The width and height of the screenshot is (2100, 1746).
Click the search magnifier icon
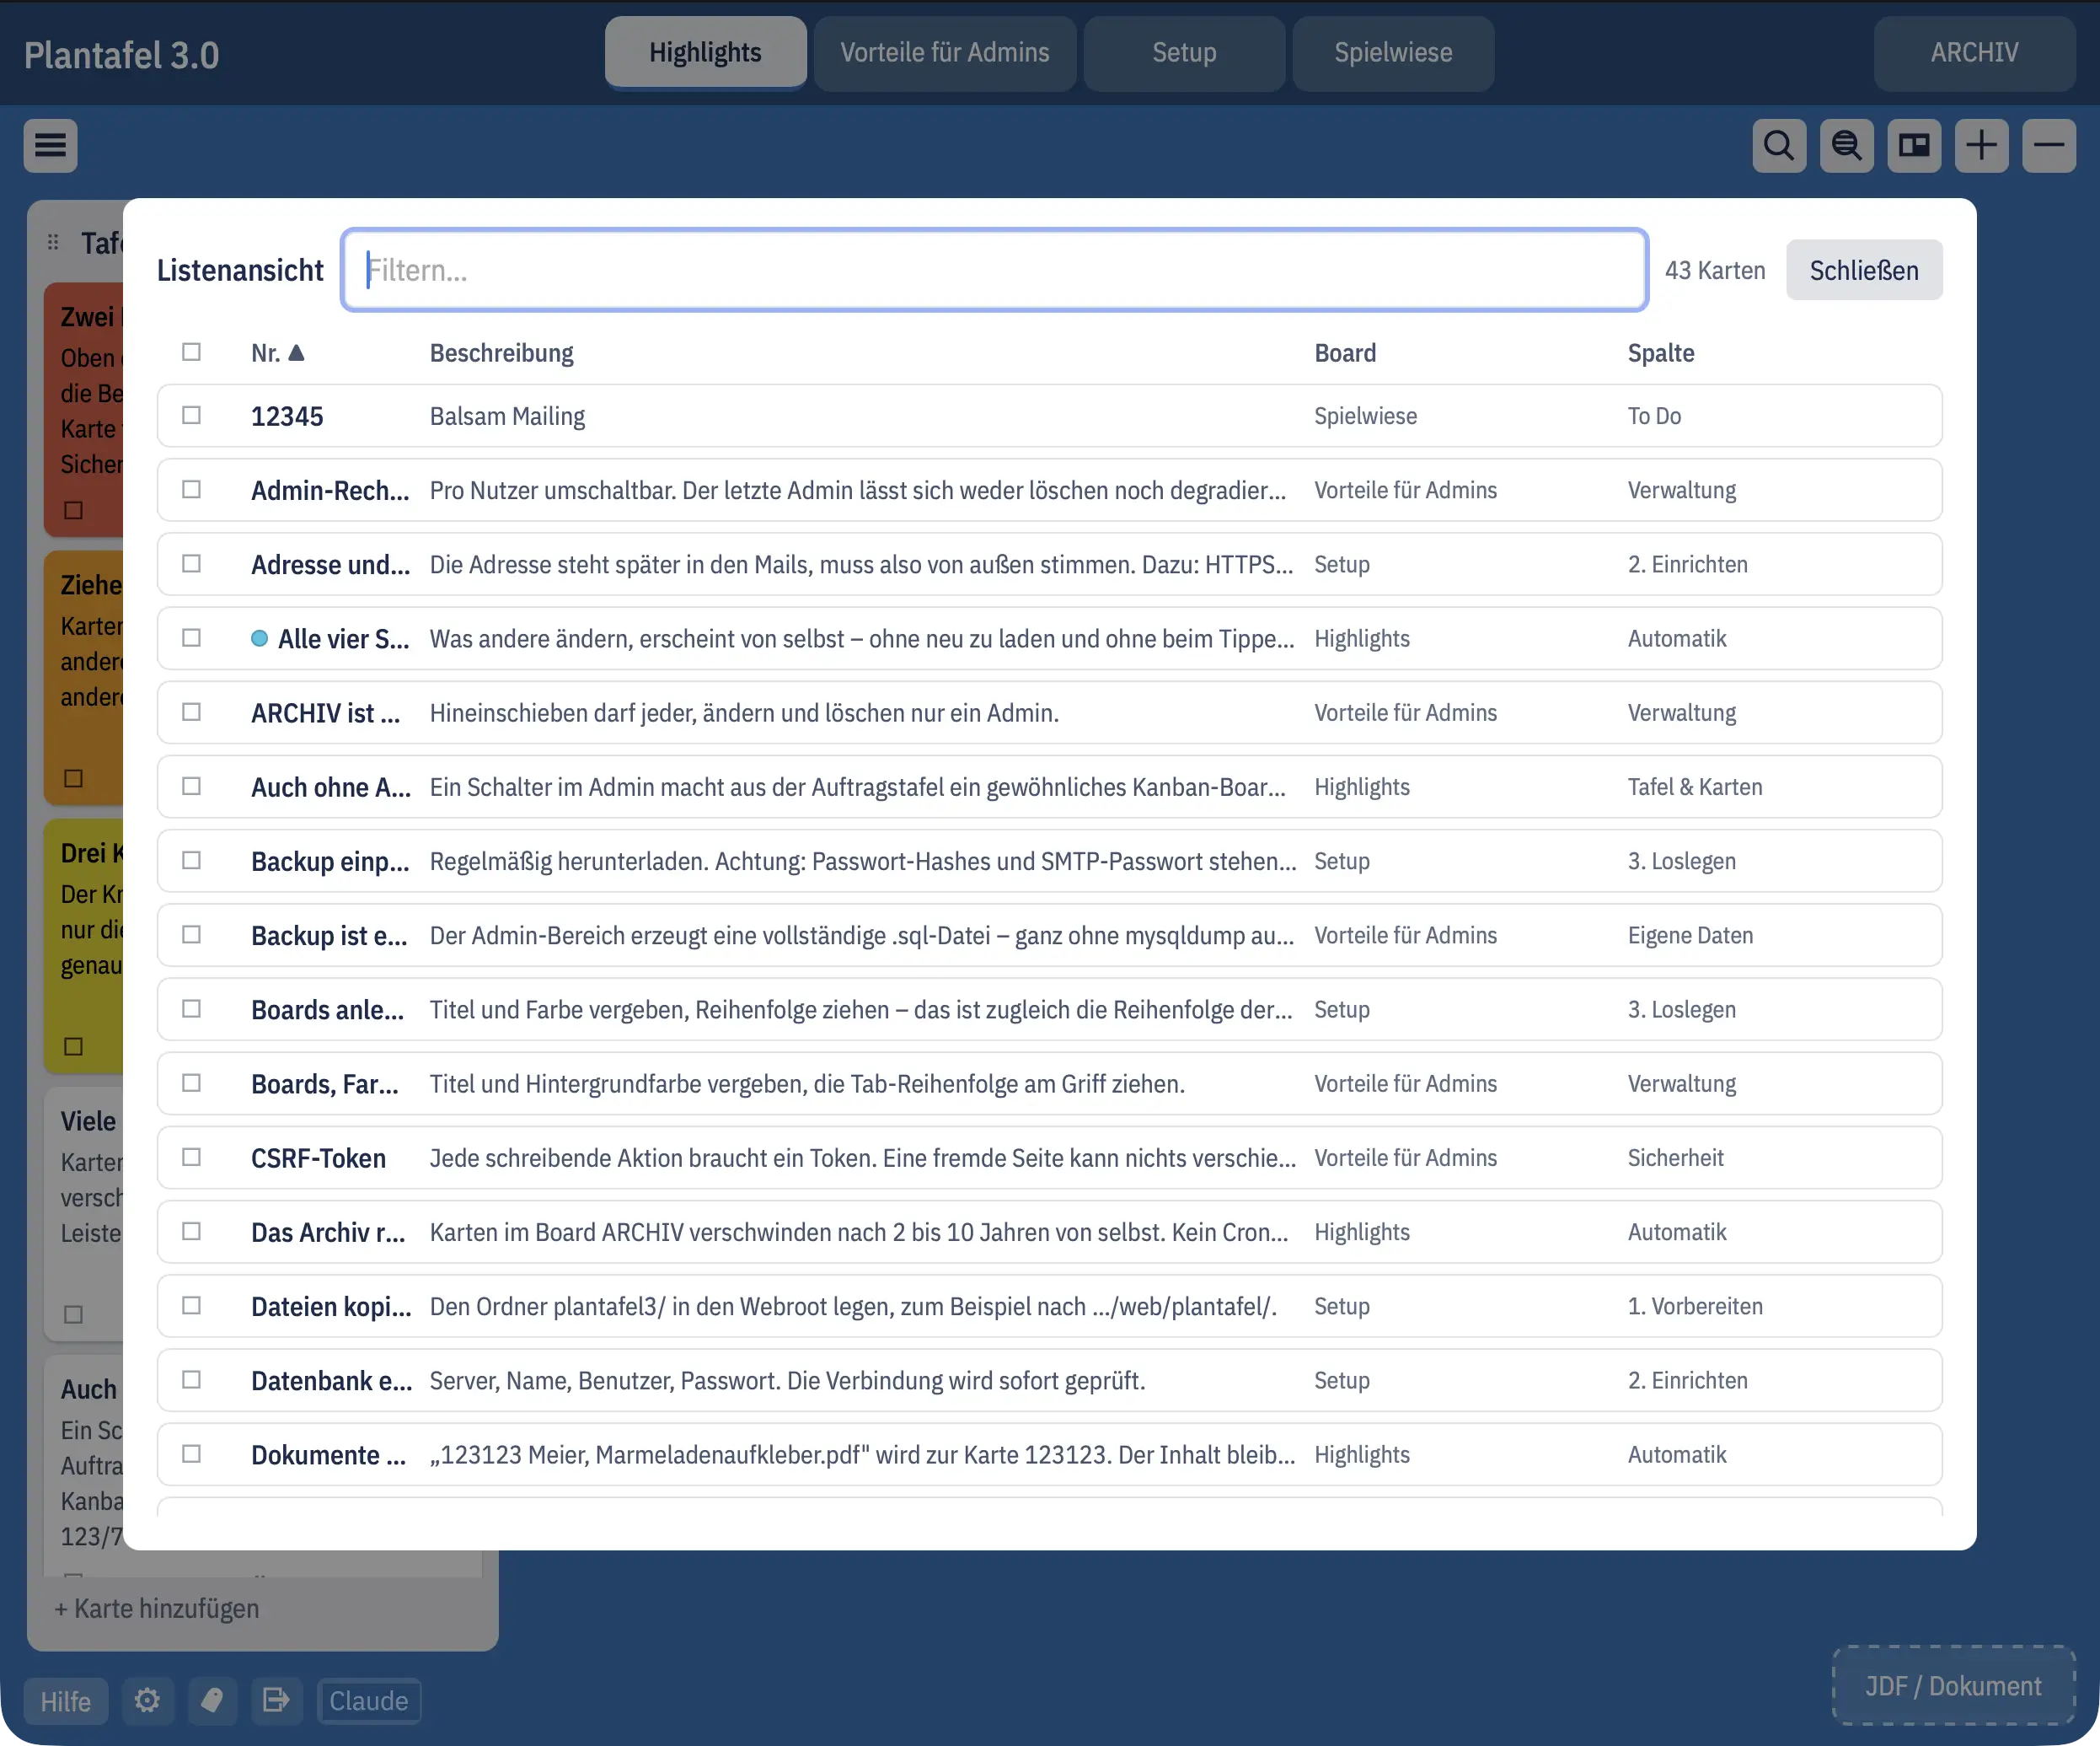(x=1779, y=146)
